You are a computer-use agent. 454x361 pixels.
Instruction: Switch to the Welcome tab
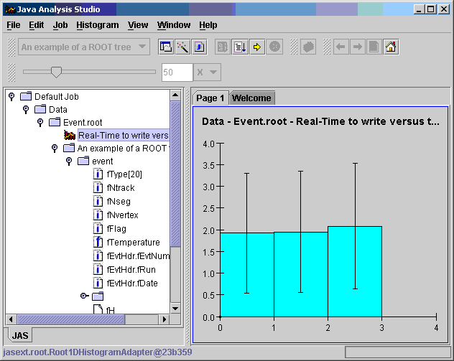pyautogui.click(x=251, y=98)
